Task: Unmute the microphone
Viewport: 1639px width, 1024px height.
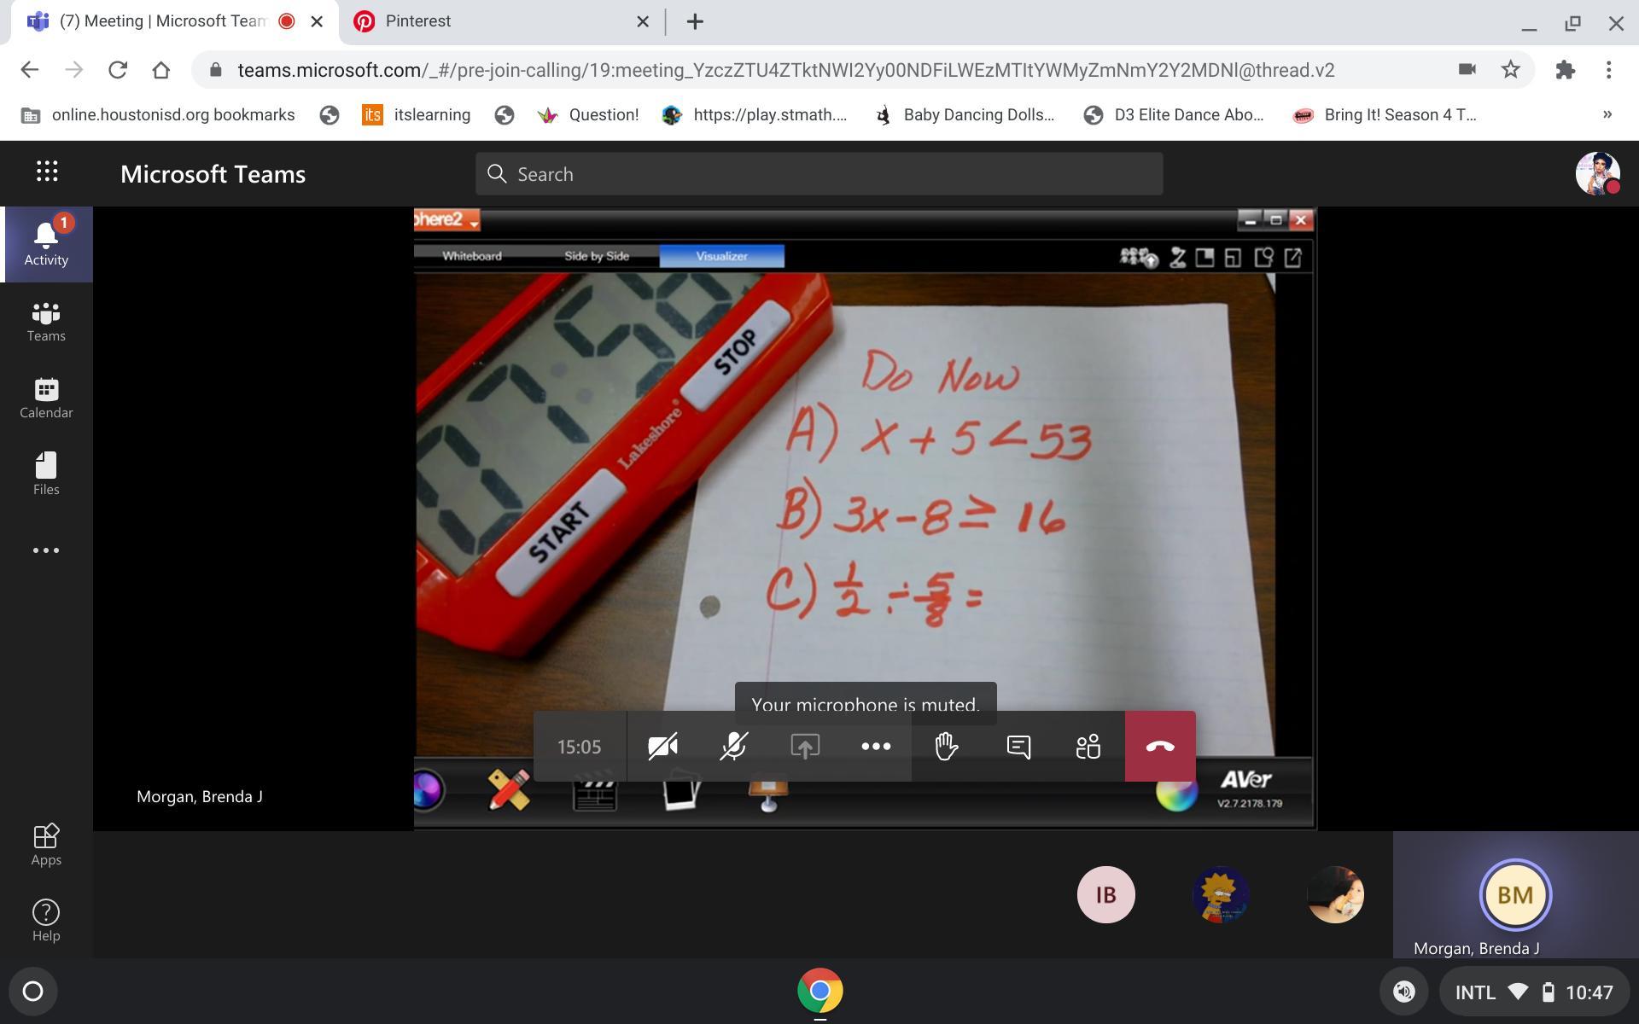Action: [733, 747]
